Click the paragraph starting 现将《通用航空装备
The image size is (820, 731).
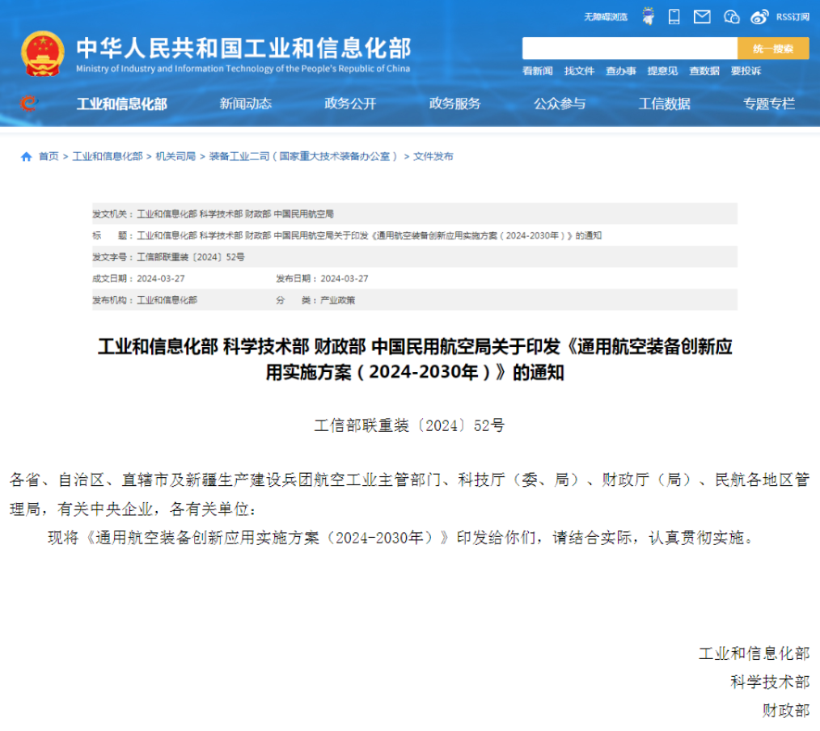click(401, 538)
